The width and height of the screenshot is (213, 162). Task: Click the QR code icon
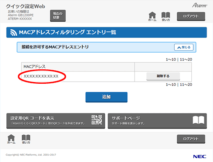tap(97, 120)
